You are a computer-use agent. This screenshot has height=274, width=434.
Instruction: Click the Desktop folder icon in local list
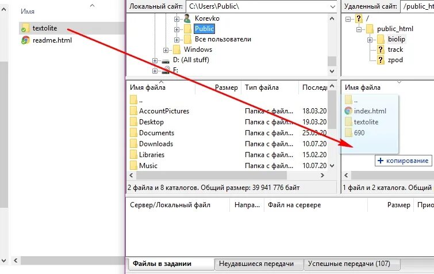(x=133, y=122)
